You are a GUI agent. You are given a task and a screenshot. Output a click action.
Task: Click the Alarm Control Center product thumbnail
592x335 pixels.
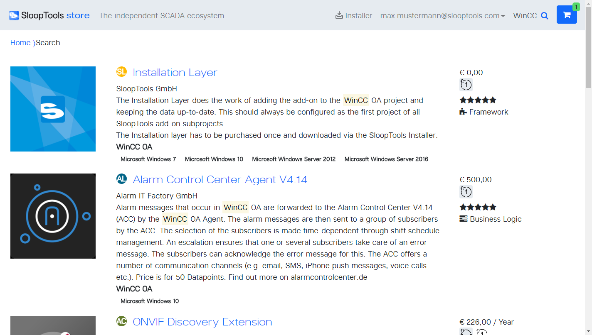(53, 216)
